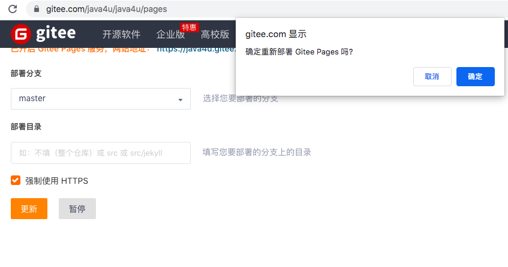The height and width of the screenshot is (267, 508).
Task: Dismiss the dialog with 取消
Action: [x=432, y=77]
